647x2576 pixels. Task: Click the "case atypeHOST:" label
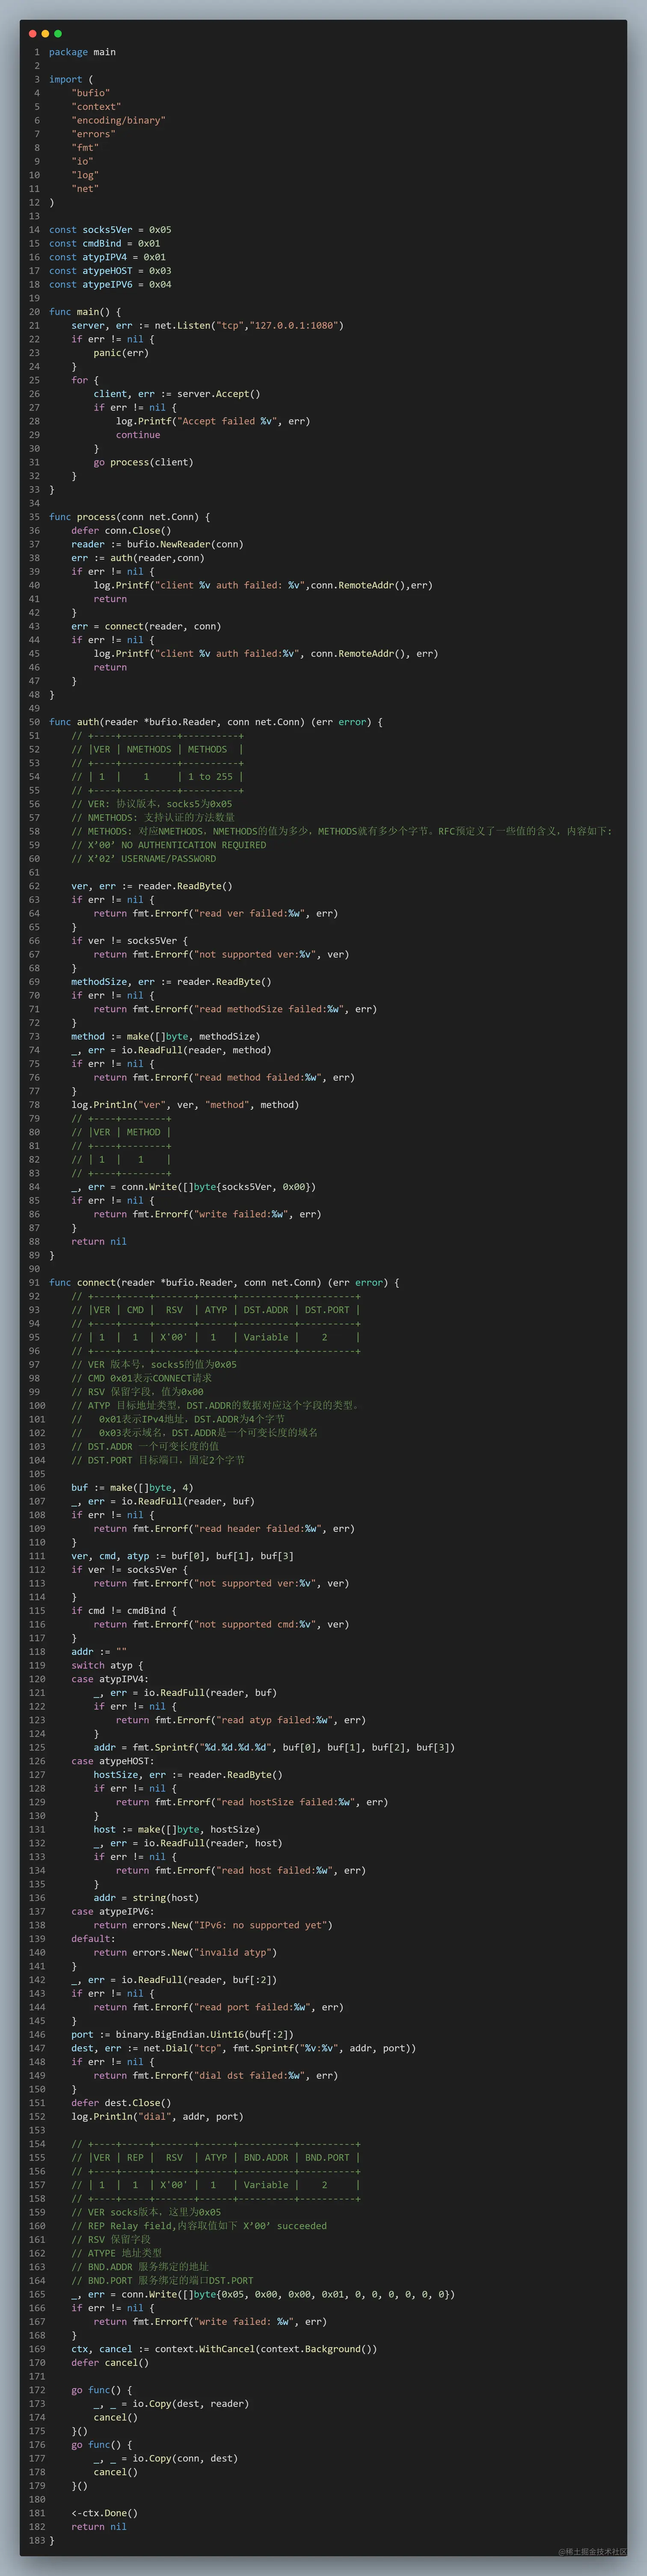click(x=113, y=1761)
